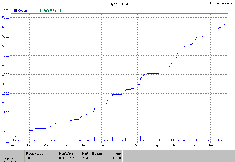Click the Dez month axis label
The height and width of the screenshot is (162, 235).
[x=210, y=145]
